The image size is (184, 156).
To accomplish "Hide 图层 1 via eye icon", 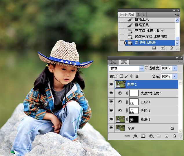I will tap(111, 119).
